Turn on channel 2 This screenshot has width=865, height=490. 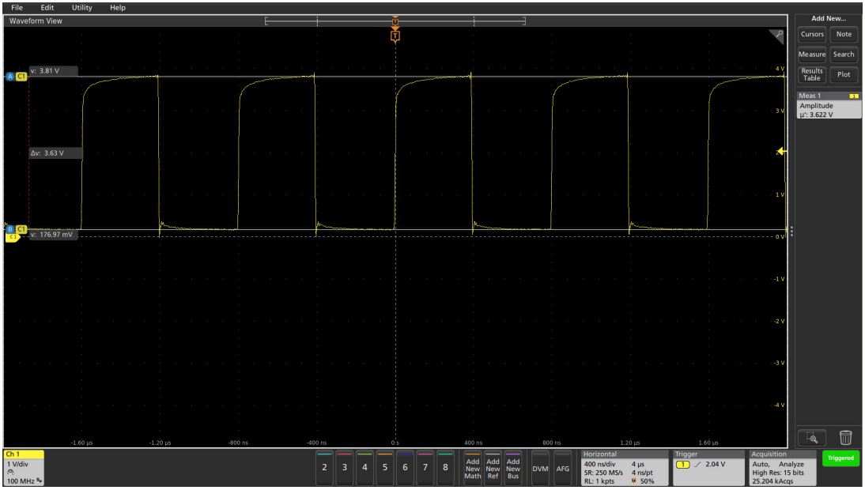point(324,467)
